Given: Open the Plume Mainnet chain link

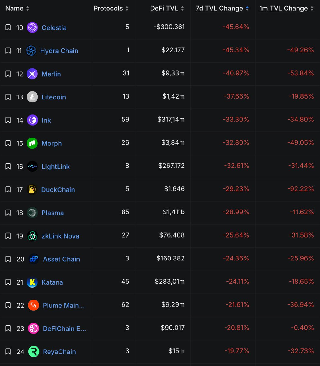Looking at the screenshot, I should point(64,306).
